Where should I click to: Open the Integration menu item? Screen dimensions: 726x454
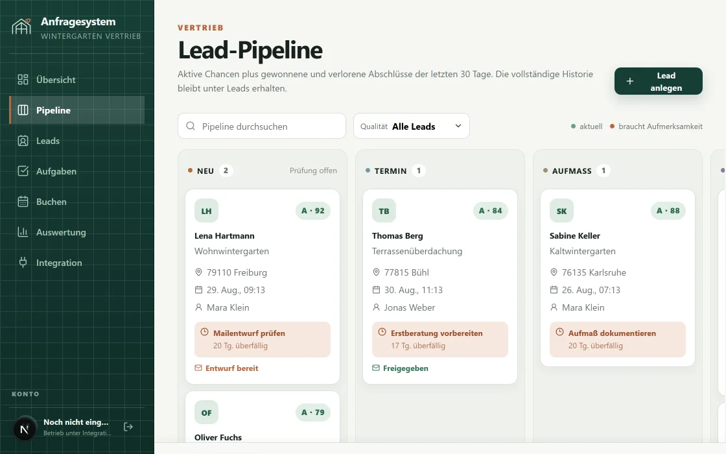[x=77, y=263]
